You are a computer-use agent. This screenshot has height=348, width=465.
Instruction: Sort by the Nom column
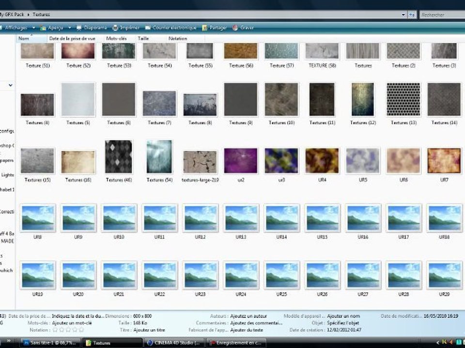click(31, 39)
